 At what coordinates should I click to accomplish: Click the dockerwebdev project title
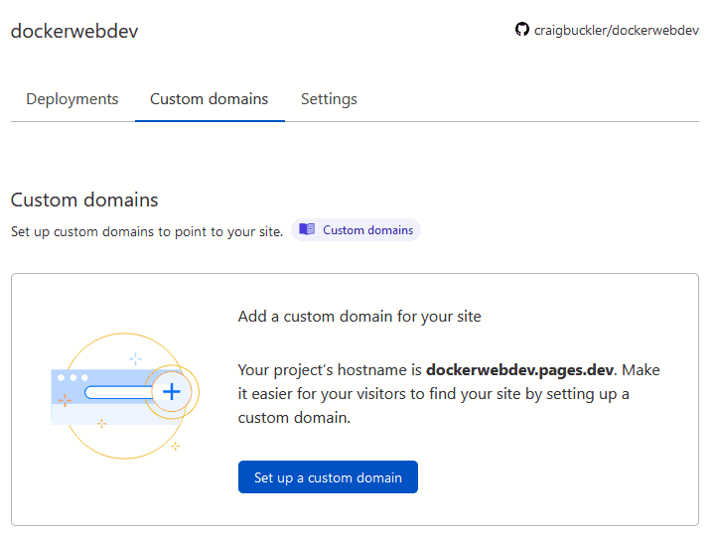pyautogui.click(x=74, y=31)
